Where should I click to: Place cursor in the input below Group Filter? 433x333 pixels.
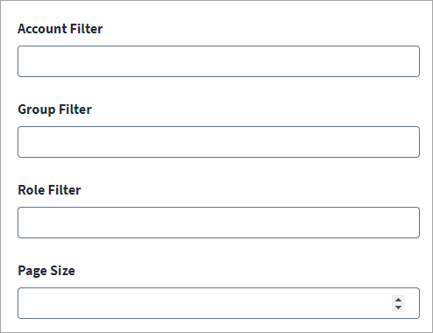coord(218,142)
